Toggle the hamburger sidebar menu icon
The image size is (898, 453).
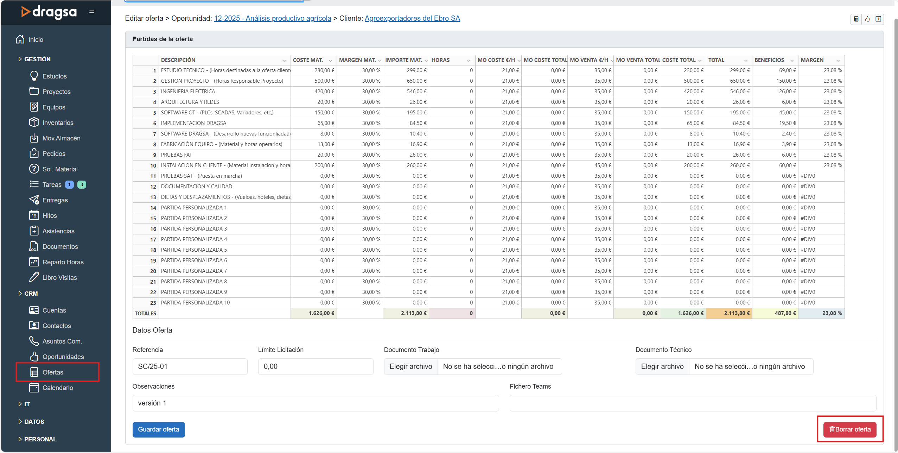(x=91, y=12)
